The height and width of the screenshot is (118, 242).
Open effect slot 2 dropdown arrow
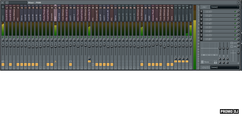click(201, 16)
